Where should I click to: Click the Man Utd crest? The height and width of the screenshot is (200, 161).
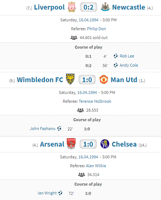click(x=104, y=79)
